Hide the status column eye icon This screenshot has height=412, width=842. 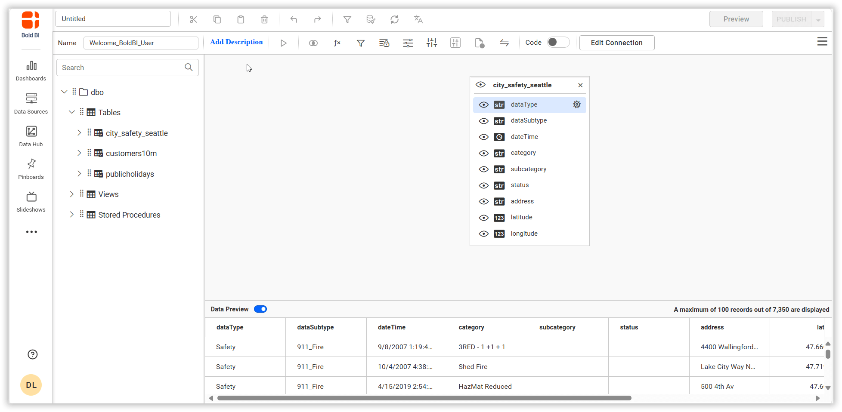tap(484, 185)
